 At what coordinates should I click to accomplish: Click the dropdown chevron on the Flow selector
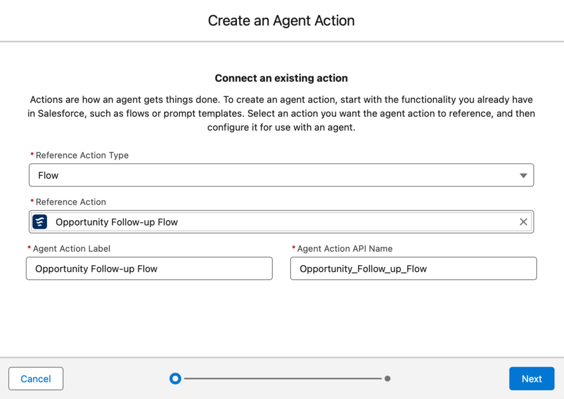click(x=523, y=175)
